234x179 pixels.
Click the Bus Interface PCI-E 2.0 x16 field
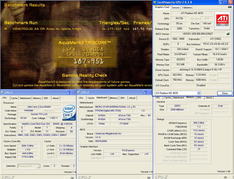click(x=216, y=44)
